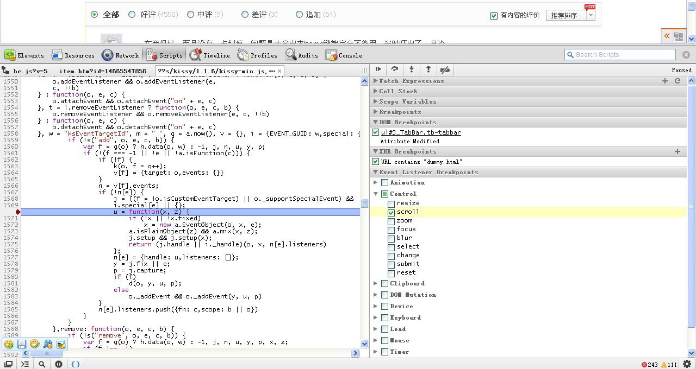Screen dimensions: 696x369
Task: Toggle pause on exceptions in the status bar
Action: (59, 364)
